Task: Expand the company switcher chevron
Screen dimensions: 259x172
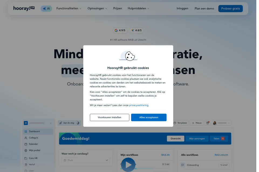Action: click(x=51, y=123)
